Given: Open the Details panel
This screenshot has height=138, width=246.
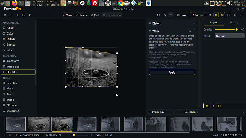Looking at the screenshot, I should point(18,39).
